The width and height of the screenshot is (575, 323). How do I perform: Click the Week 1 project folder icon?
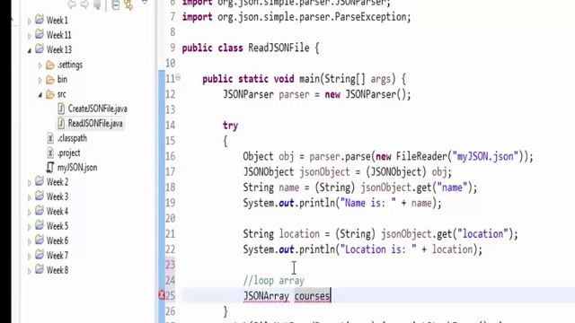pyautogui.click(x=40, y=20)
